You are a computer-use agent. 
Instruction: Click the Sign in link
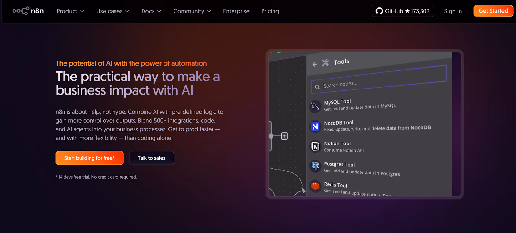point(453,11)
